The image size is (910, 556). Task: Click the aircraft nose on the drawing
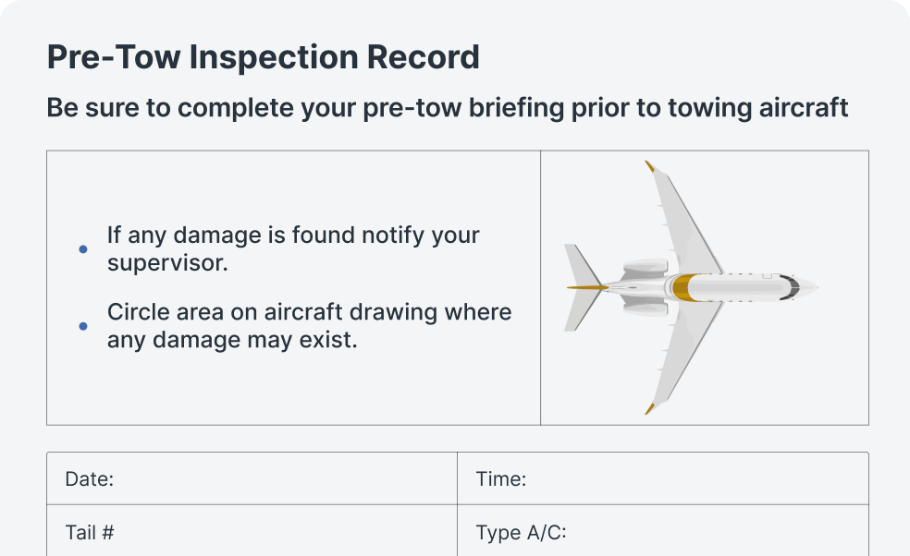(x=808, y=287)
